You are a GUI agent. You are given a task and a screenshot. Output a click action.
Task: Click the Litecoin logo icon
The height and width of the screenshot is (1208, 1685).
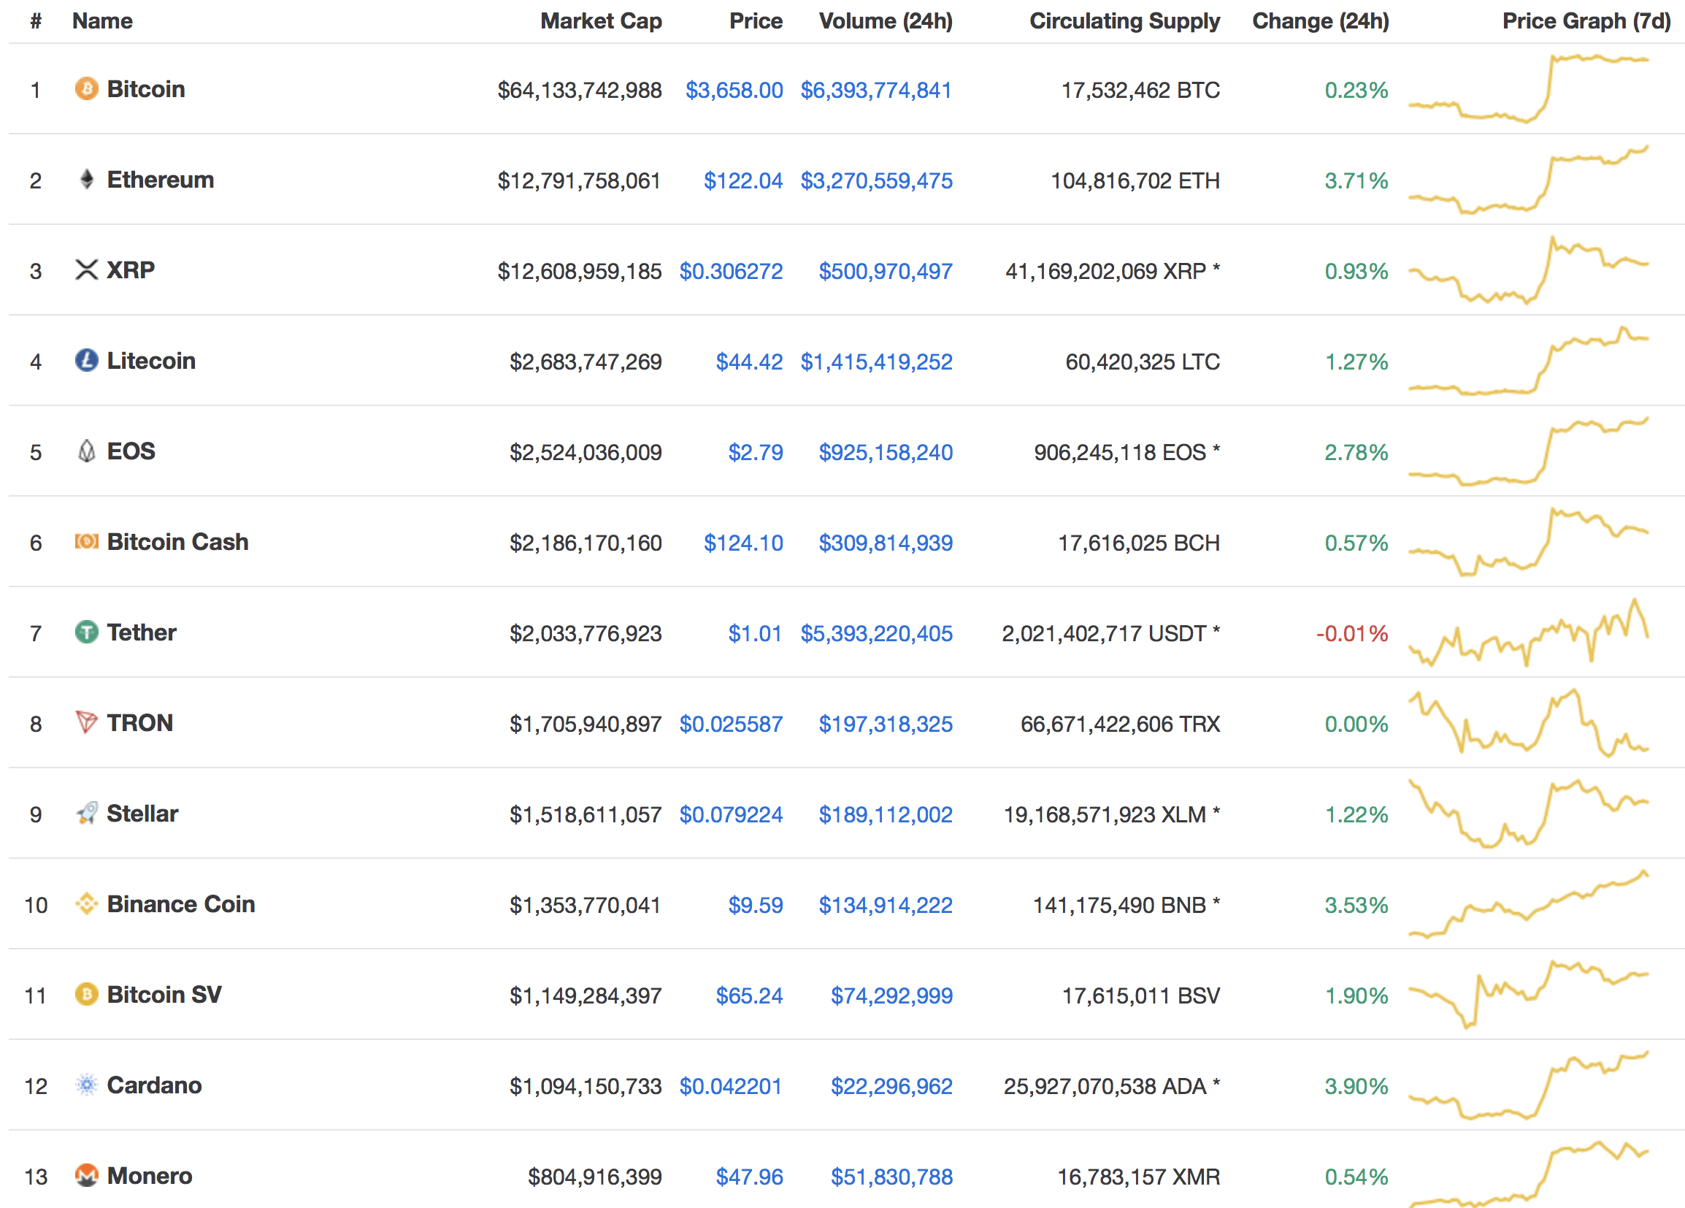point(87,361)
